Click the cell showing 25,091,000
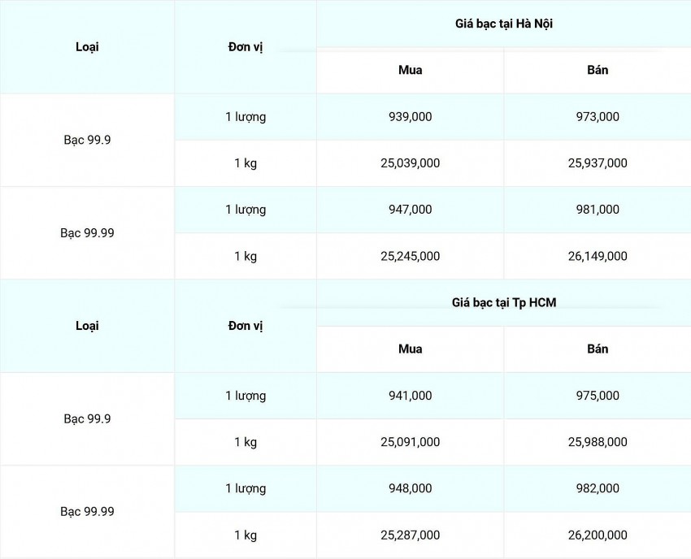Viewport: 691px width, 559px height. point(411,442)
